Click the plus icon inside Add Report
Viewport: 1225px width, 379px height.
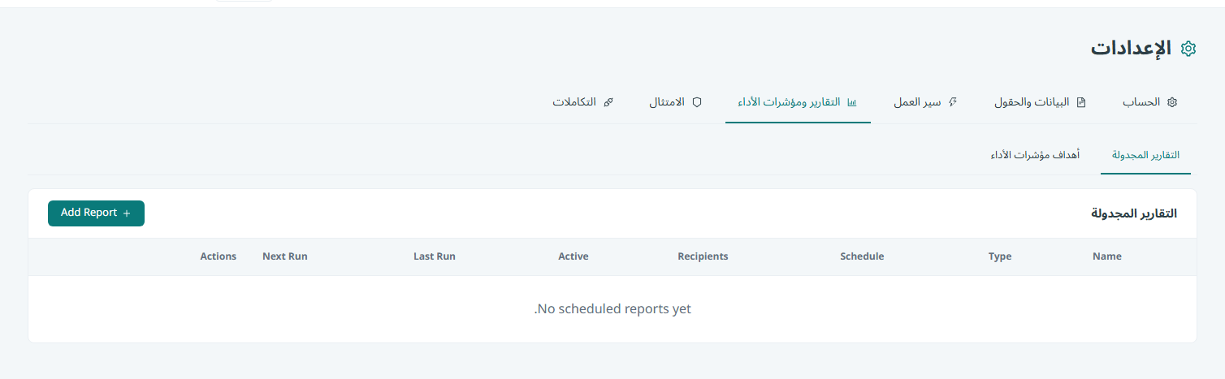click(x=126, y=213)
